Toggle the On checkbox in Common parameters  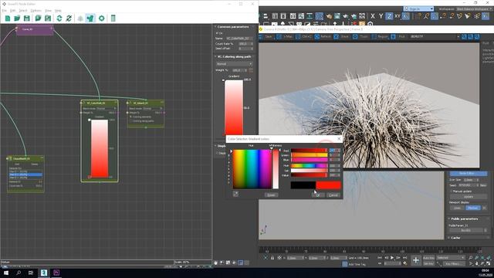tap(217, 33)
